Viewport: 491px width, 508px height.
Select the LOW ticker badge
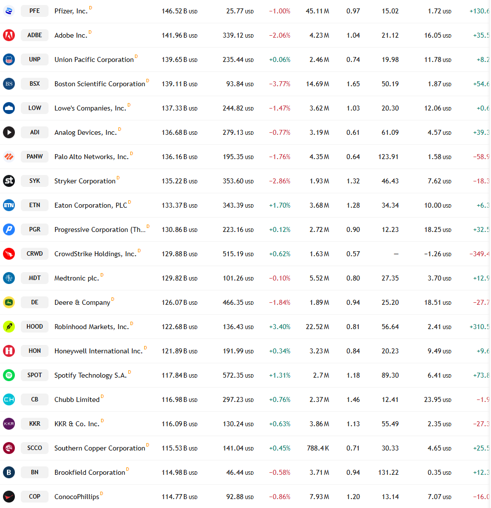35,108
